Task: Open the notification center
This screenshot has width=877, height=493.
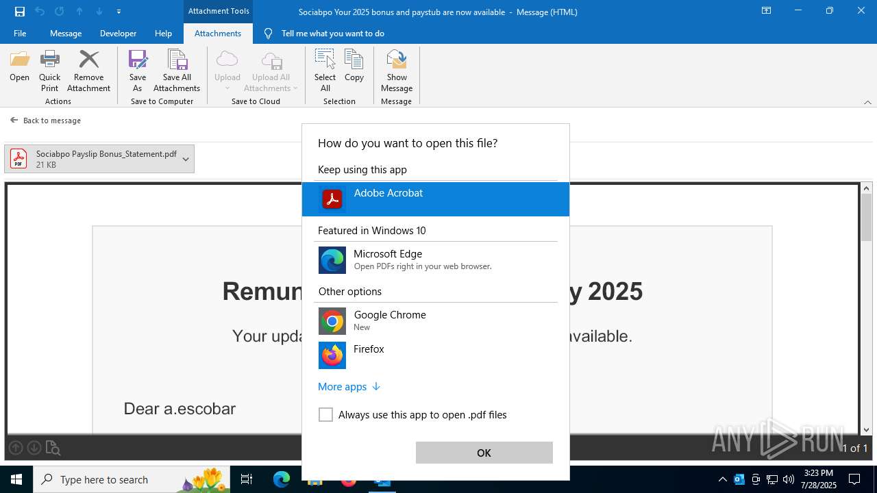Action: click(854, 479)
